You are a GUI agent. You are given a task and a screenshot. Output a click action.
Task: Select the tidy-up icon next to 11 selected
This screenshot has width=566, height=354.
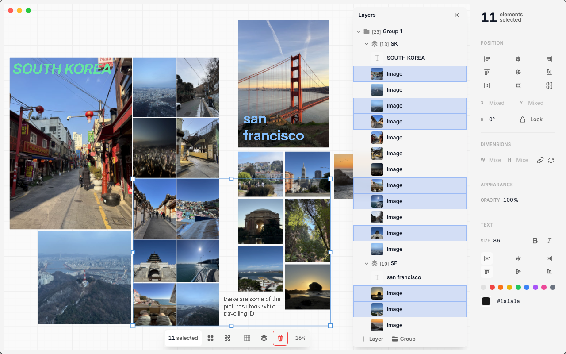pyautogui.click(x=227, y=338)
